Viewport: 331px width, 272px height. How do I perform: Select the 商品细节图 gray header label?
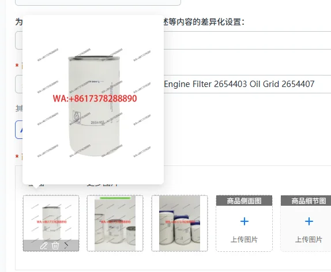(306, 201)
